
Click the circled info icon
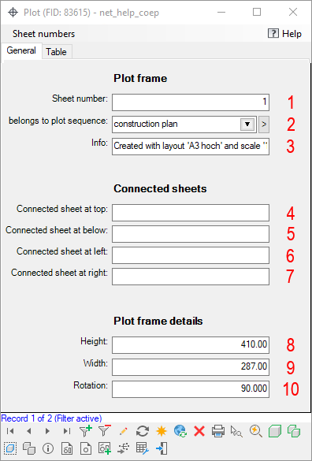pyautogui.click(x=48, y=448)
